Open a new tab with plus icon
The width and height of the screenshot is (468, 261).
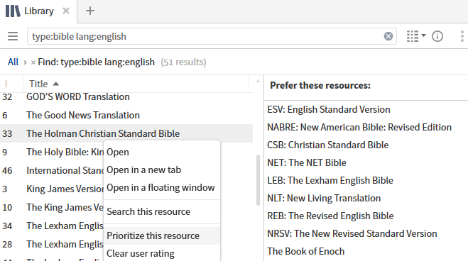tap(90, 11)
